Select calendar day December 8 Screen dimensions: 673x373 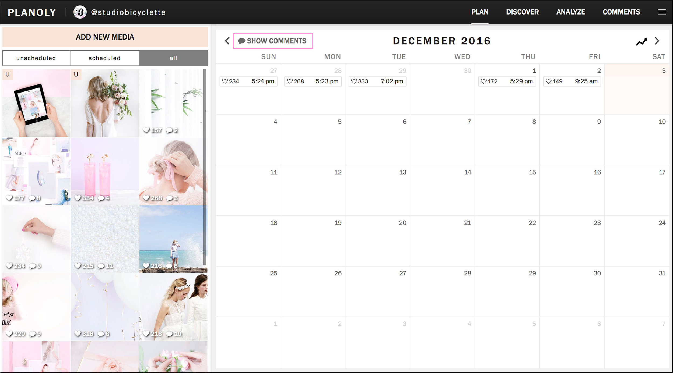pos(507,140)
